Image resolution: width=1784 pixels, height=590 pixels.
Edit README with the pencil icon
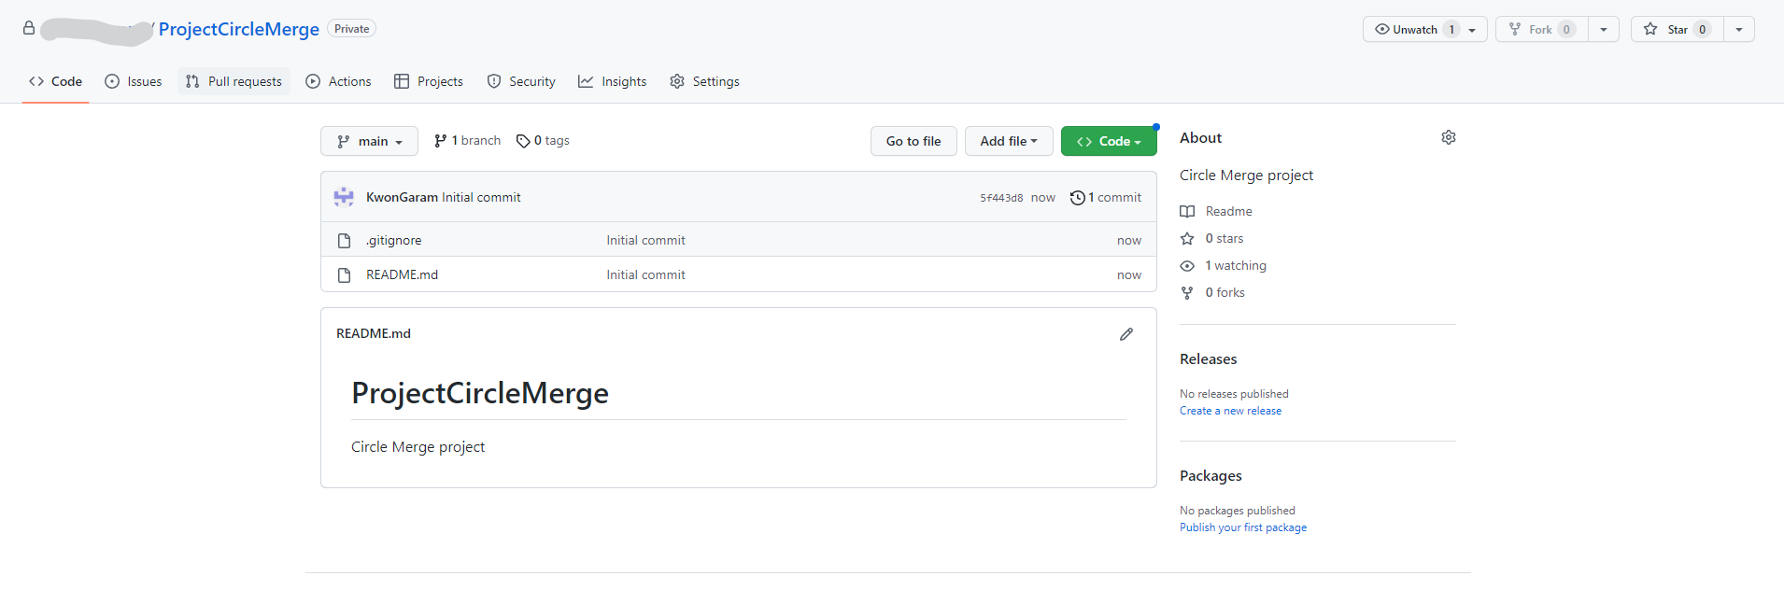pyautogui.click(x=1126, y=334)
